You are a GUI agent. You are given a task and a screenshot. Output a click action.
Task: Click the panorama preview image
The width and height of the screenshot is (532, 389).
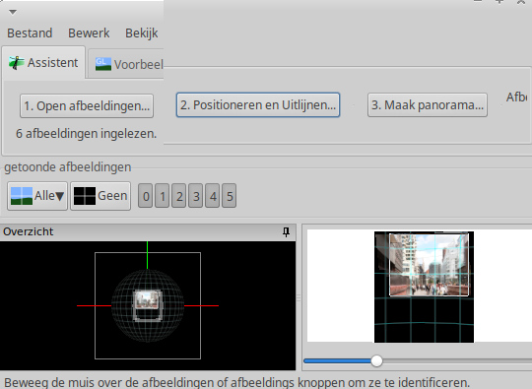[x=424, y=287]
